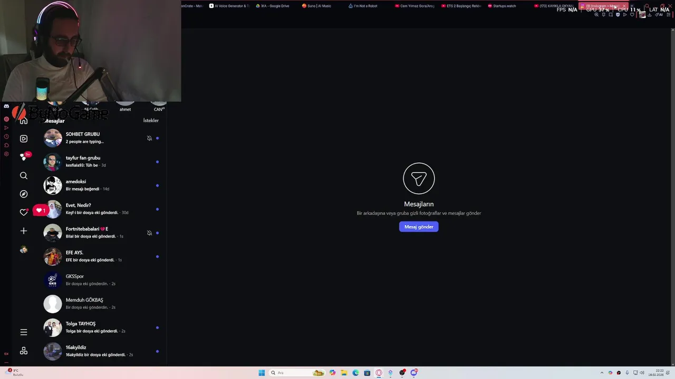Click the Mesaj gönder button
The width and height of the screenshot is (675, 379).
click(x=419, y=227)
